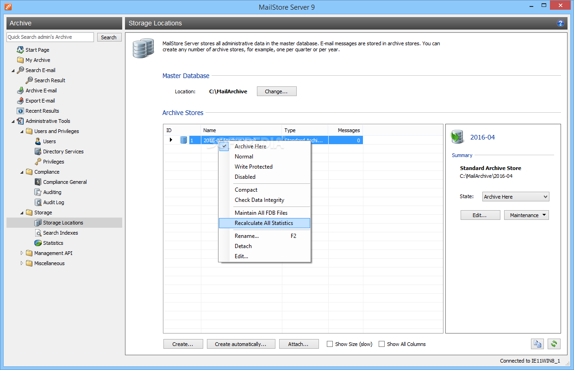Click the Users and Privileges folder icon
The image size is (574, 370).
pos(29,131)
